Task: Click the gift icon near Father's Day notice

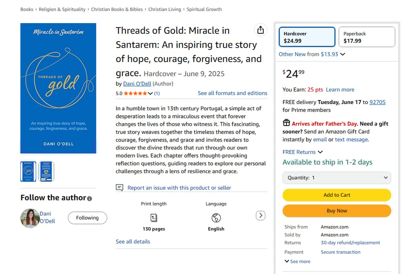Action: tap(286, 123)
